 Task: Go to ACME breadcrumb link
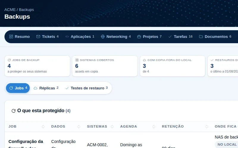[10, 10]
